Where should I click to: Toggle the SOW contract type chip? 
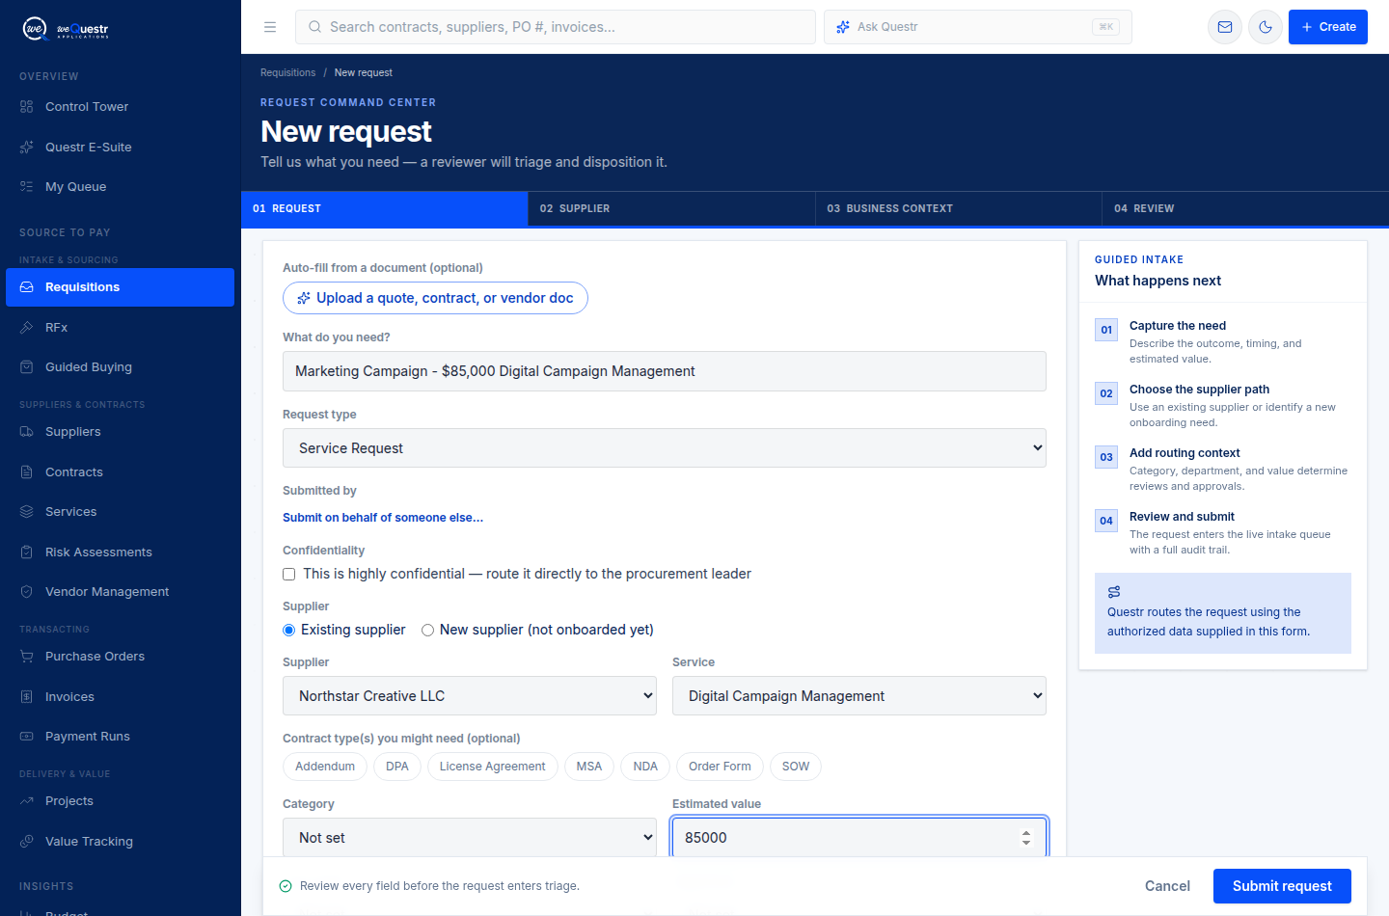[796, 767]
